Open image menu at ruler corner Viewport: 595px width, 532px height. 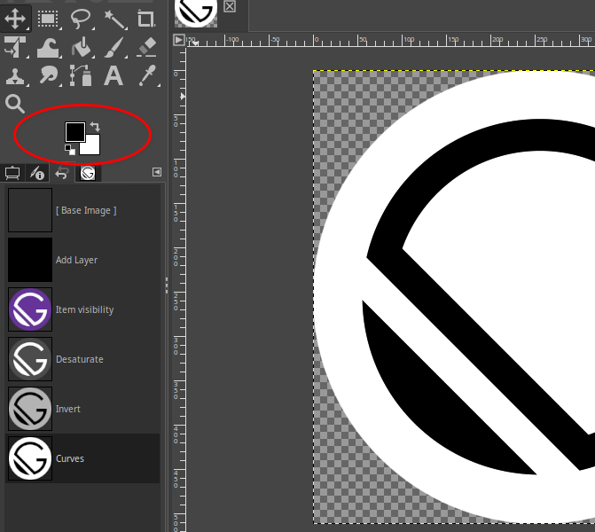click(179, 40)
